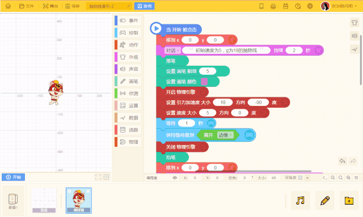The height and width of the screenshot is (217, 363).
Task: Click the blue 发布 (Publish) button
Action: click(144, 6)
